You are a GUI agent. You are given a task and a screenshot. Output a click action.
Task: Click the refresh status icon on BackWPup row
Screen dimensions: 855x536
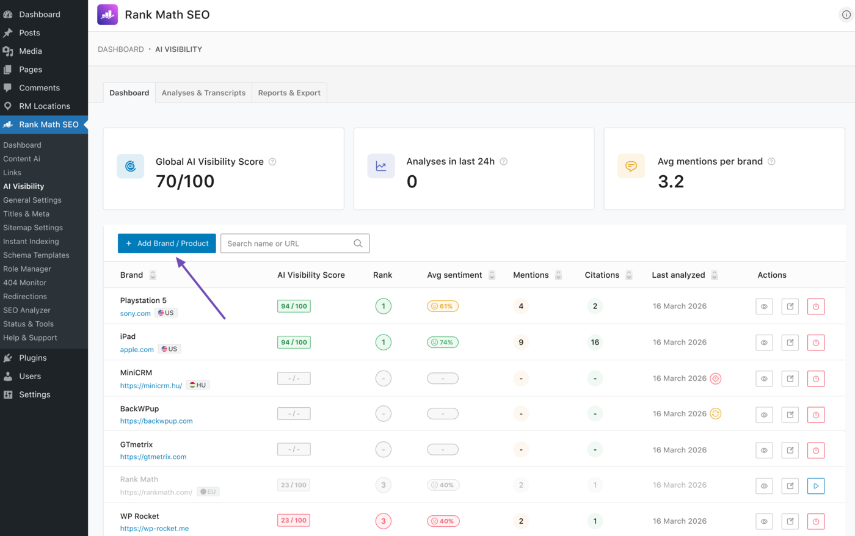(x=716, y=414)
